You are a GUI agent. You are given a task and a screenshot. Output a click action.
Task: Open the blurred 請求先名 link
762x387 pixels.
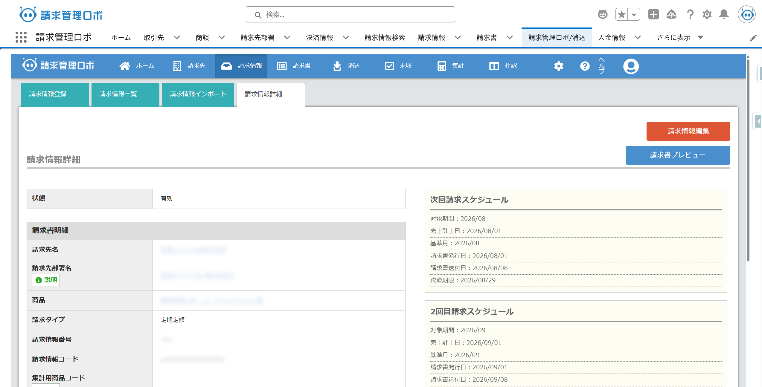[x=193, y=250]
